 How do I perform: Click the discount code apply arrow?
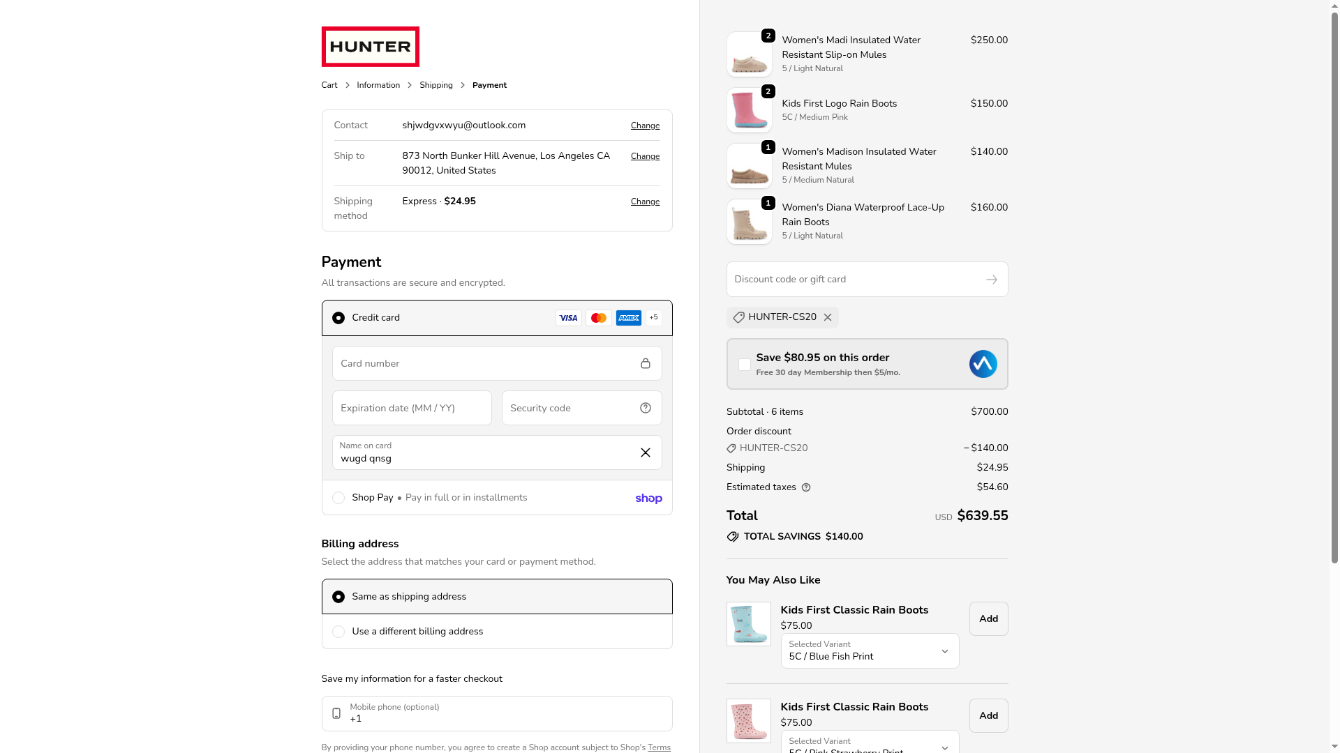pos(991,280)
